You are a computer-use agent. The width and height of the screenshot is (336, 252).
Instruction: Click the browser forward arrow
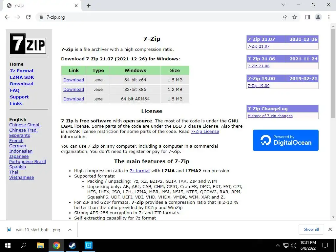tap(18, 17)
